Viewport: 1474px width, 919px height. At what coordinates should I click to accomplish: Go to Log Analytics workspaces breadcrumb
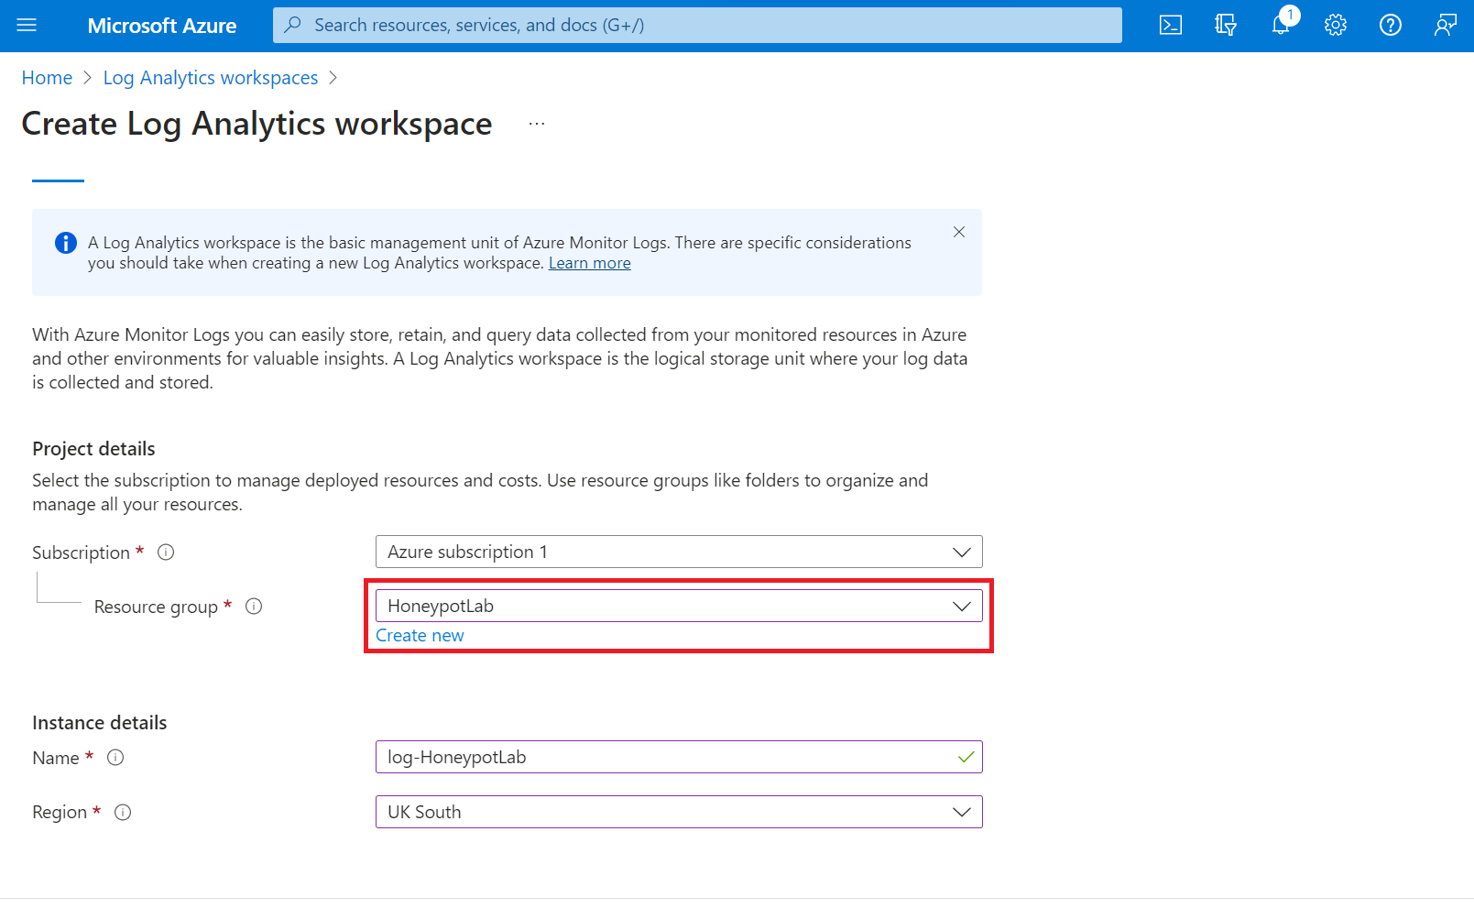pos(211,78)
